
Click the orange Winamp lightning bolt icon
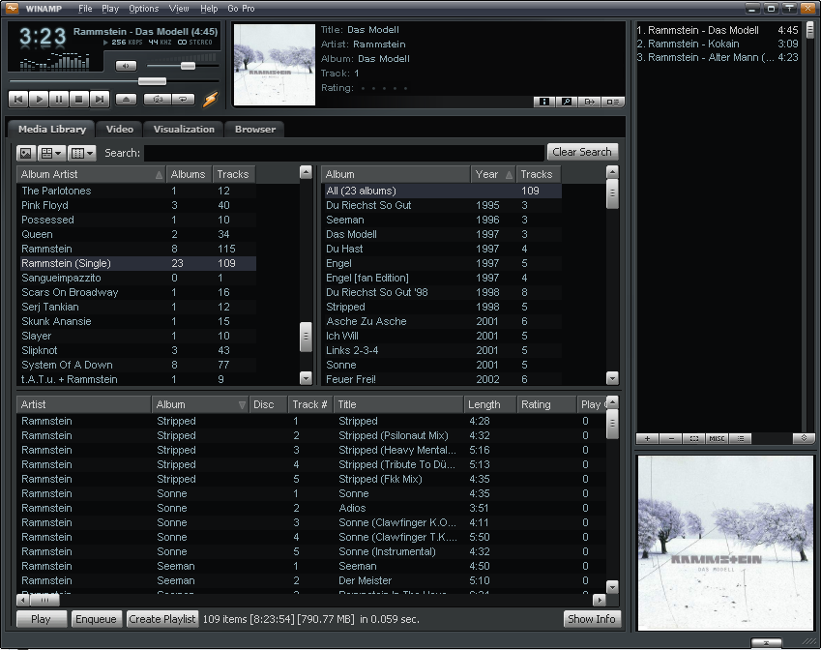210,99
